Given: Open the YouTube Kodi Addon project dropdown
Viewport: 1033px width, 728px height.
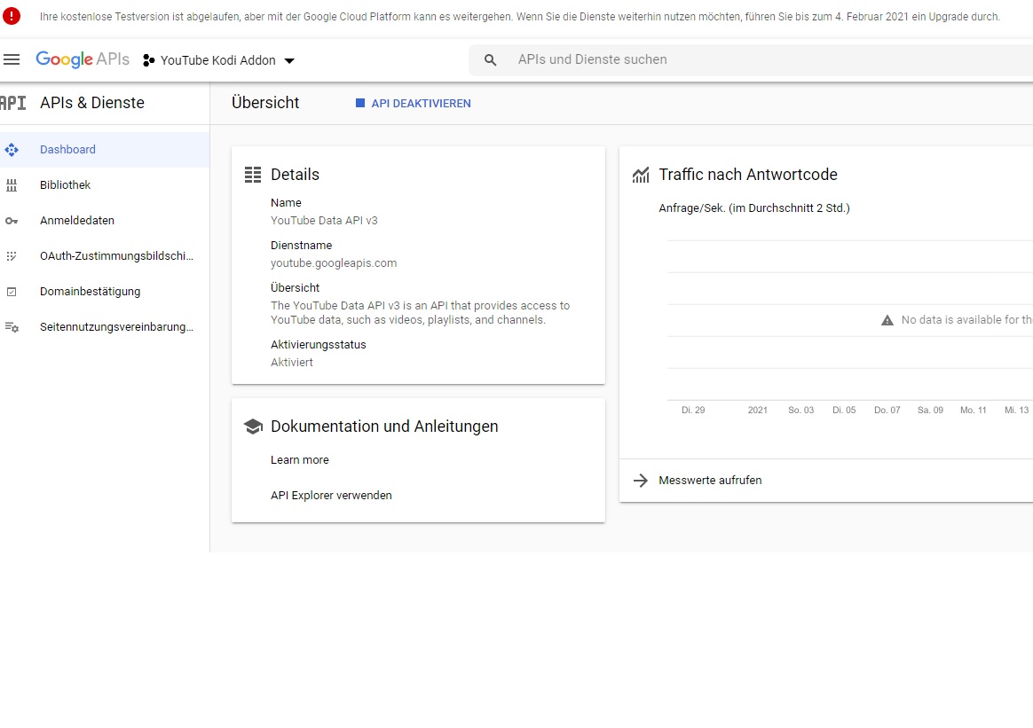Looking at the screenshot, I should pyautogui.click(x=218, y=60).
